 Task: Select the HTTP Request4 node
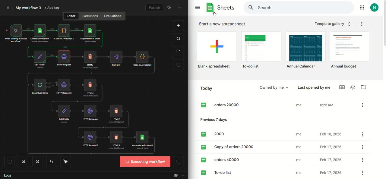90,111
